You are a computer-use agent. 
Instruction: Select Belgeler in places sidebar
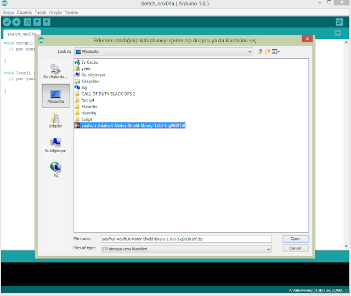(56, 120)
